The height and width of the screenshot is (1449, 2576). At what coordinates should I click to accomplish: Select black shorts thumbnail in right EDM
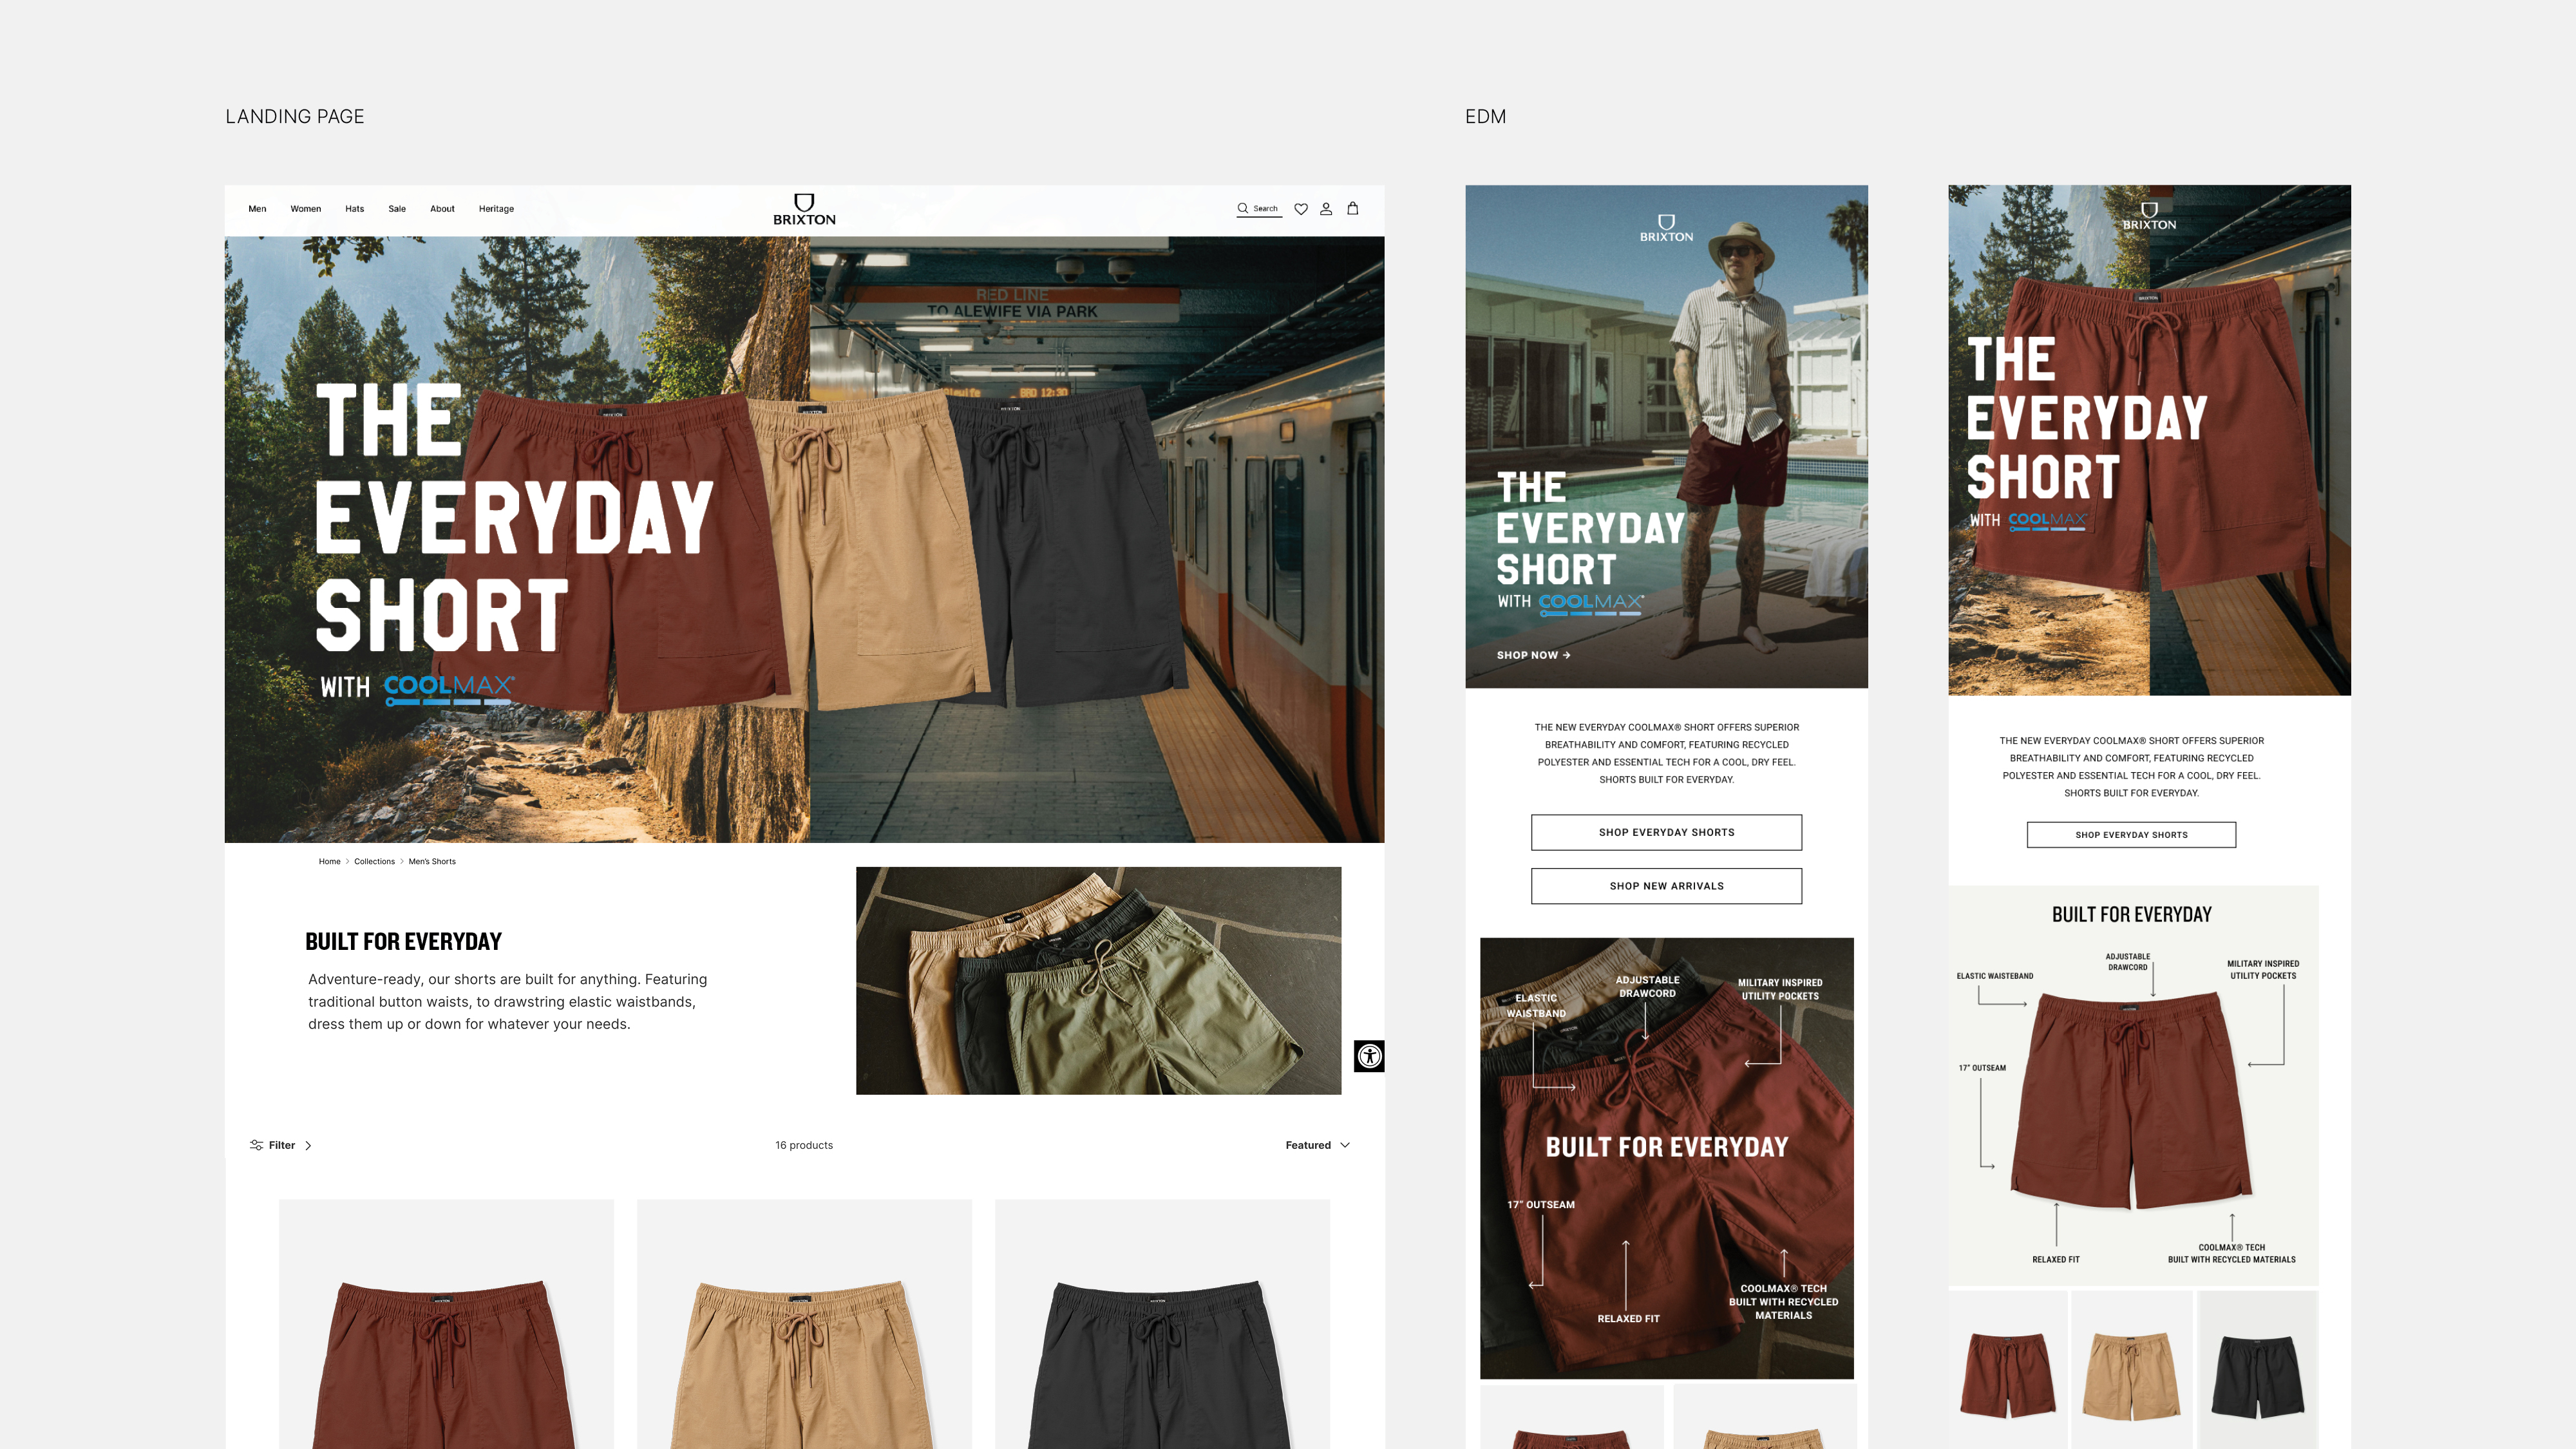click(x=2258, y=1370)
